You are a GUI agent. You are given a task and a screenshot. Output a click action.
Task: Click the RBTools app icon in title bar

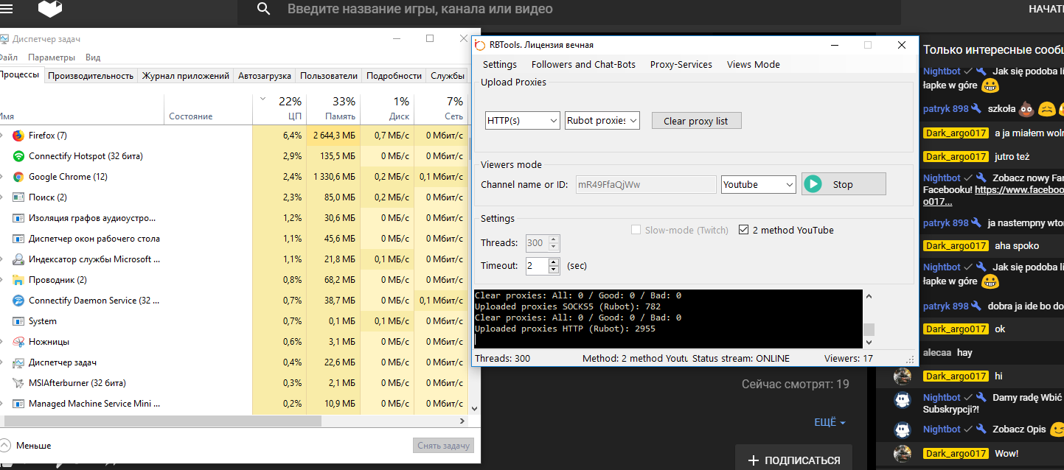[x=481, y=45]
